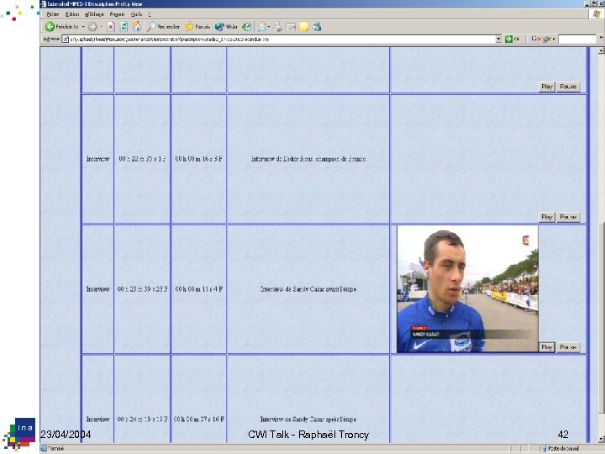Click the green Précédente back arrow
Screen dimensions: 605x454
coord(50,27)
